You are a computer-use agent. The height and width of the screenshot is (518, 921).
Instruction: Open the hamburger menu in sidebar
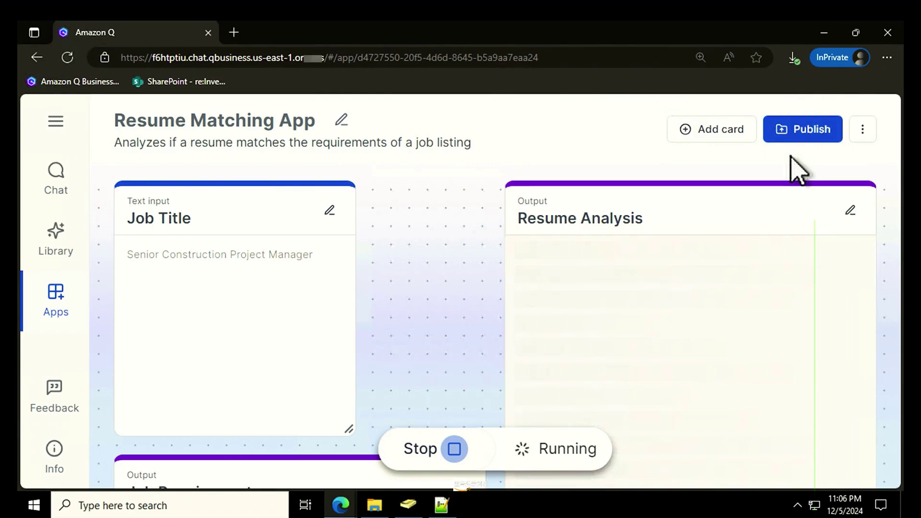coord(56,121)
